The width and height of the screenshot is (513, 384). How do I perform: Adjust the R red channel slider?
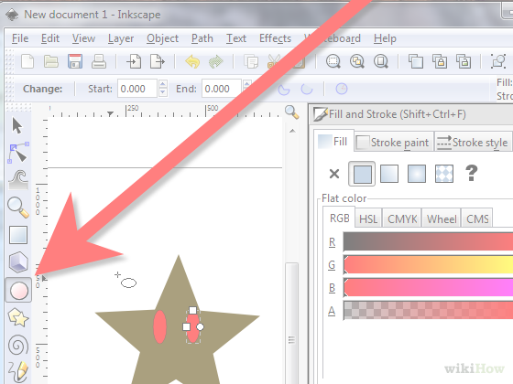point(428,241)
